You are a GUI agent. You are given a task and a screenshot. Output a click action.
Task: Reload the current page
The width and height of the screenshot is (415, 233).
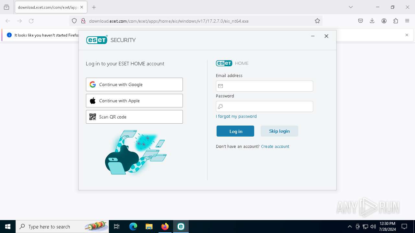pyautogui.click(x=31, y=21)
